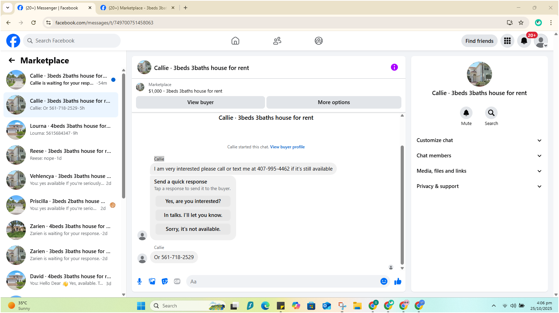This screenshot has height=313, width=559.
Task: View site information icon in address bar
Action: click(x=48, y=23)
